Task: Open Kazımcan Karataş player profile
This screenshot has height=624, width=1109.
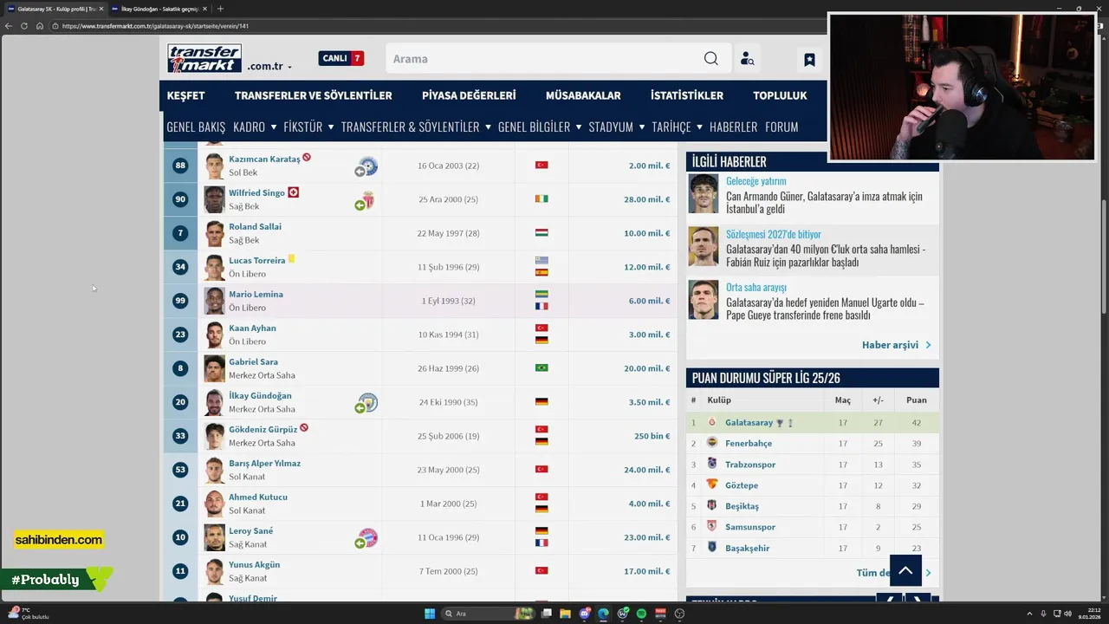Action: point(264,159)
